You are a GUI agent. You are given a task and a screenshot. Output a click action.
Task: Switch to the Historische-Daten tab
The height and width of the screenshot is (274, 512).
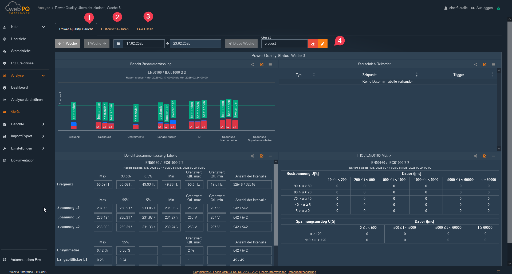click(115, 29)
